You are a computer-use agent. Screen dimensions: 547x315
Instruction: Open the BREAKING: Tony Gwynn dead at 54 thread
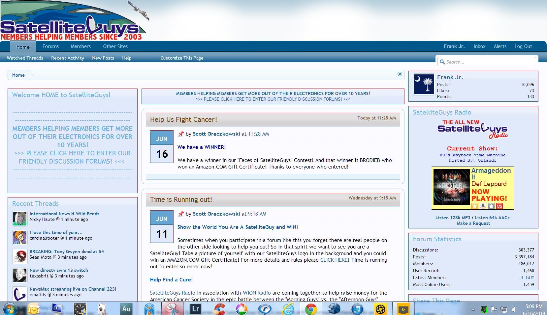[67, 251]
